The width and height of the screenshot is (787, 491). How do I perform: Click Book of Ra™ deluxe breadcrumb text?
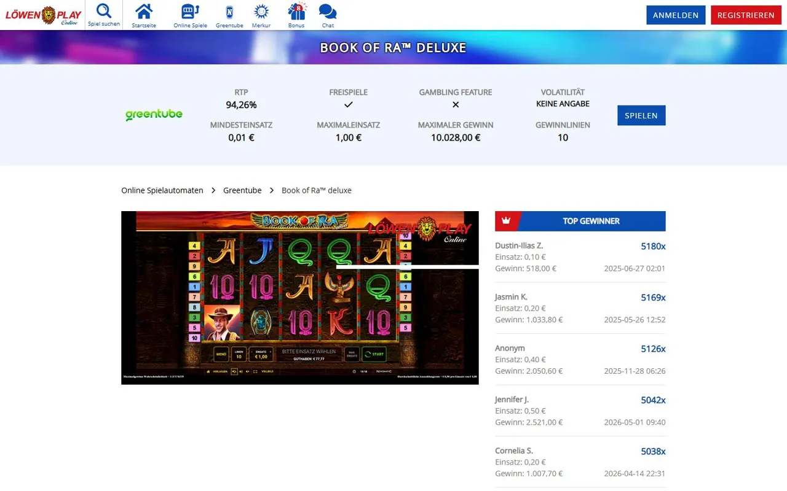point(317,190)
